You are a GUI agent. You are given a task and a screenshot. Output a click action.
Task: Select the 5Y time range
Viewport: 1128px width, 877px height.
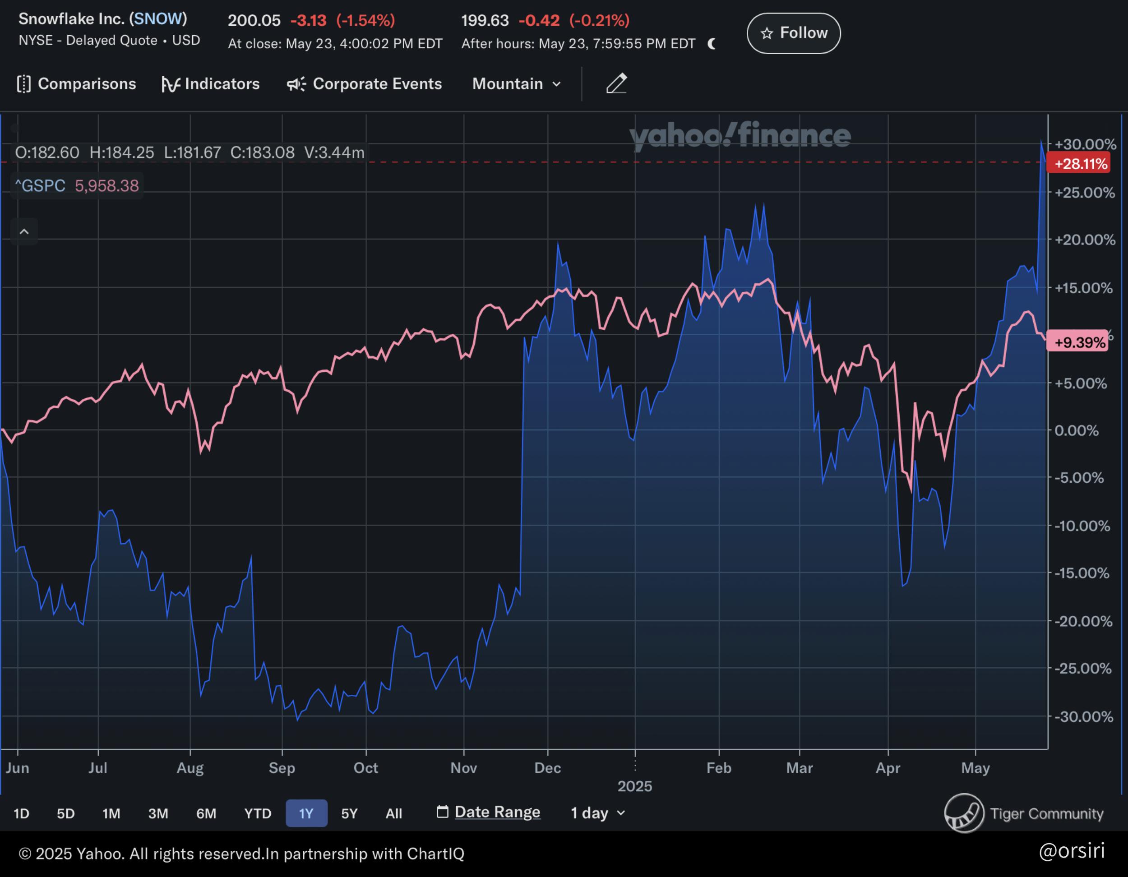pyautogui.click(x=349, y=813)
